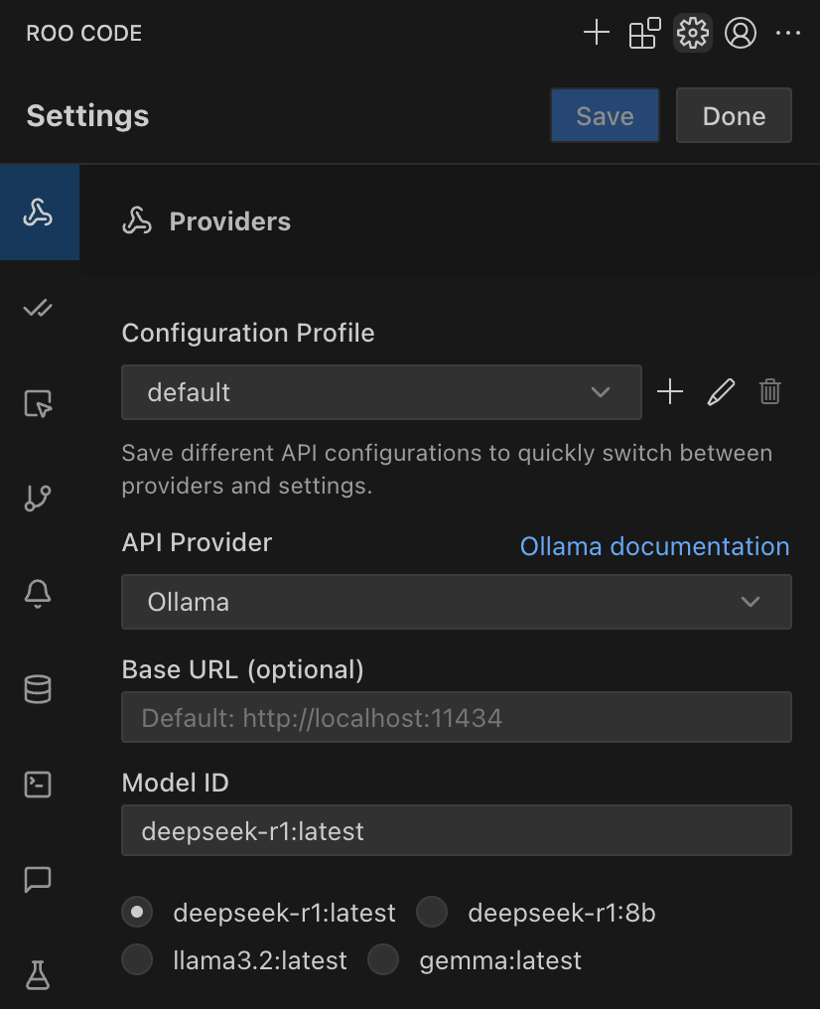Click the Model ID text field

457,831
